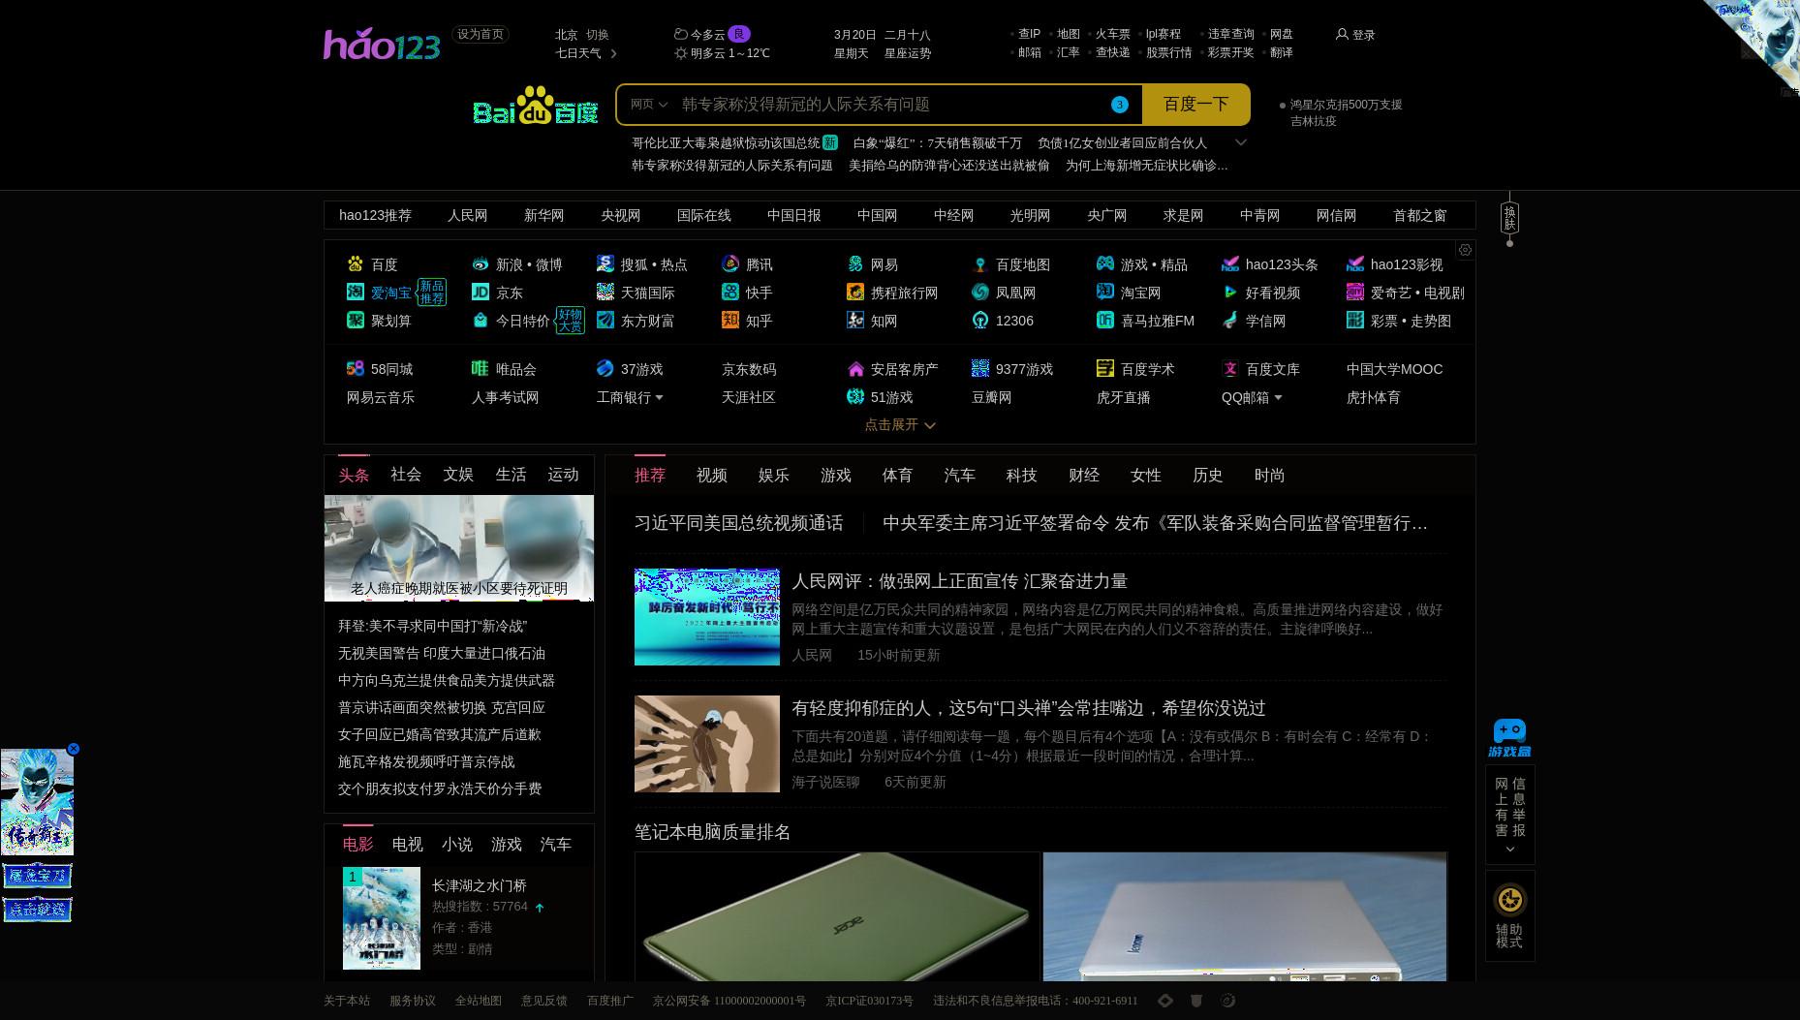Click the 百度一下 search button

1195,105
